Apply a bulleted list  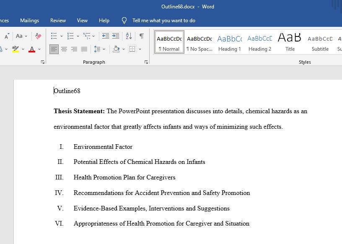54,36
